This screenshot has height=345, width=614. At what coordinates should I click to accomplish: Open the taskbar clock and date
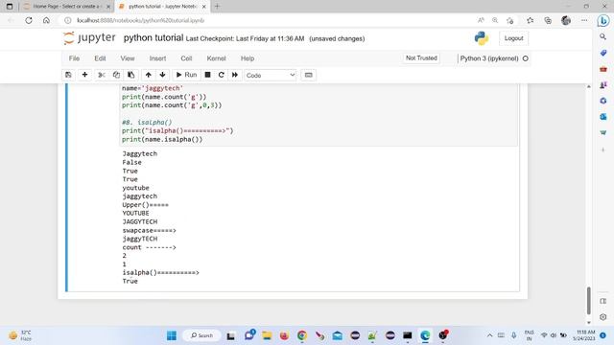[584, 335]
